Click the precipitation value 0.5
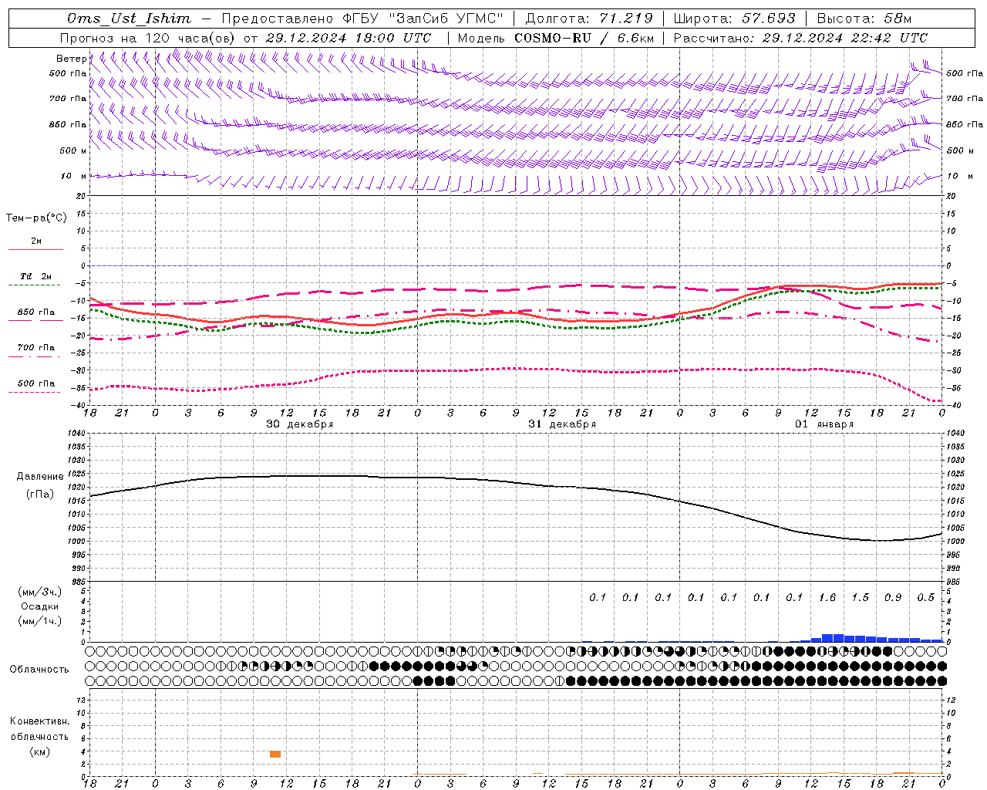 coord(925,598)
